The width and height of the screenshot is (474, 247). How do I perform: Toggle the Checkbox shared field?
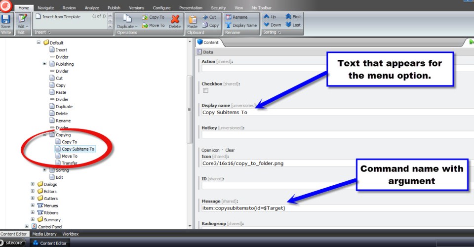(205, 90)
